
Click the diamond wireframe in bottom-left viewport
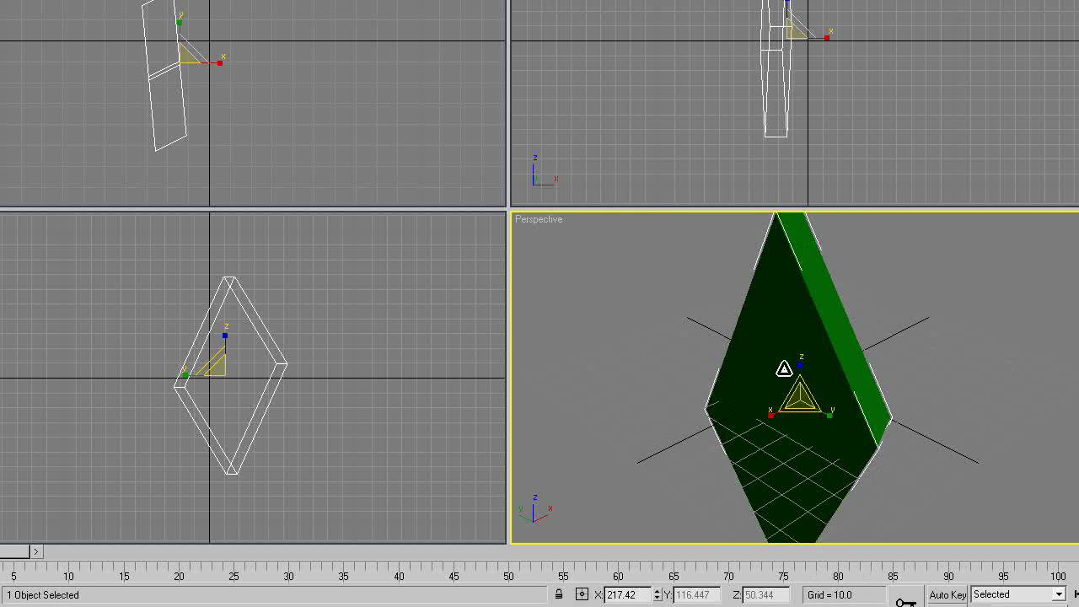click(x=230, y=375)
